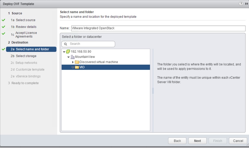Click the vCenter server icon for 192.168.50.90
249x148 pixels.
[68, 52]
